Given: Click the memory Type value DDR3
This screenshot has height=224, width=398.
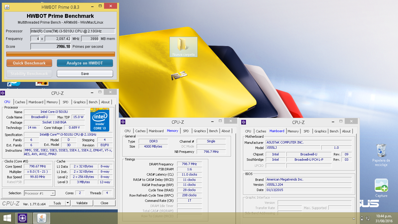Looking at the screenshot, I should pyautogui.click(x=153, y=141).
